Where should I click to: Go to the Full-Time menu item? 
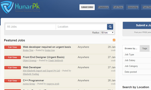pyautogui.click(x=118, y=7)
